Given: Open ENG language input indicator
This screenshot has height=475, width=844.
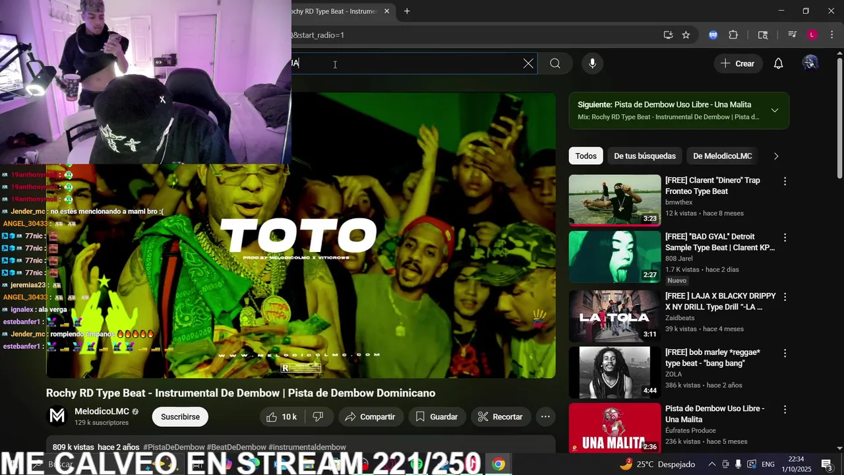Looking at the screenshot, I should pos(768,464).
